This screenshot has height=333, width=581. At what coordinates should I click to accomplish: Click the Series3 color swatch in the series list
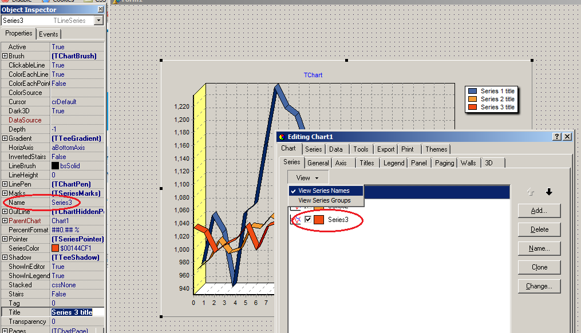click(x=319, y=220)
